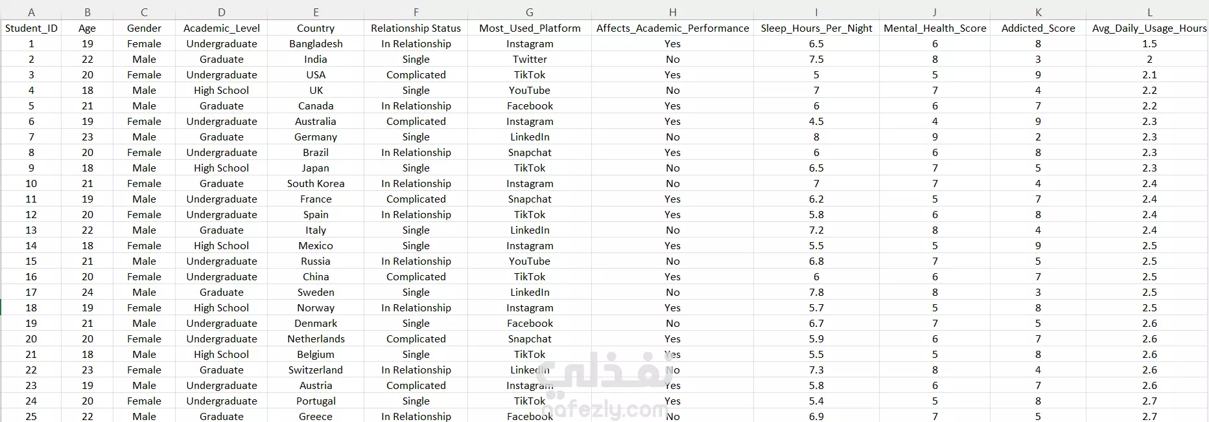This screenshot has width=1209, height=422.
Task: Select the USA country cell
Action: [x=316, y=74]
